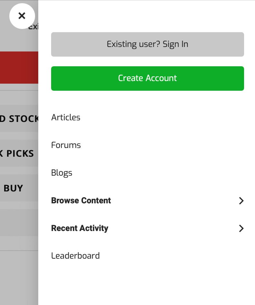Viewport: 255px width, 305px height.
Task: Click the Recent Activity label
Action: coord(80,228)
